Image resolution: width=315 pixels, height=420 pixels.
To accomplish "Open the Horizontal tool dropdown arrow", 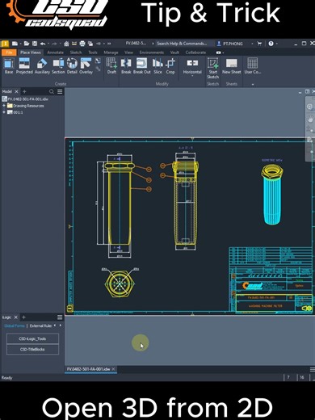I will [x=192, y=76].
